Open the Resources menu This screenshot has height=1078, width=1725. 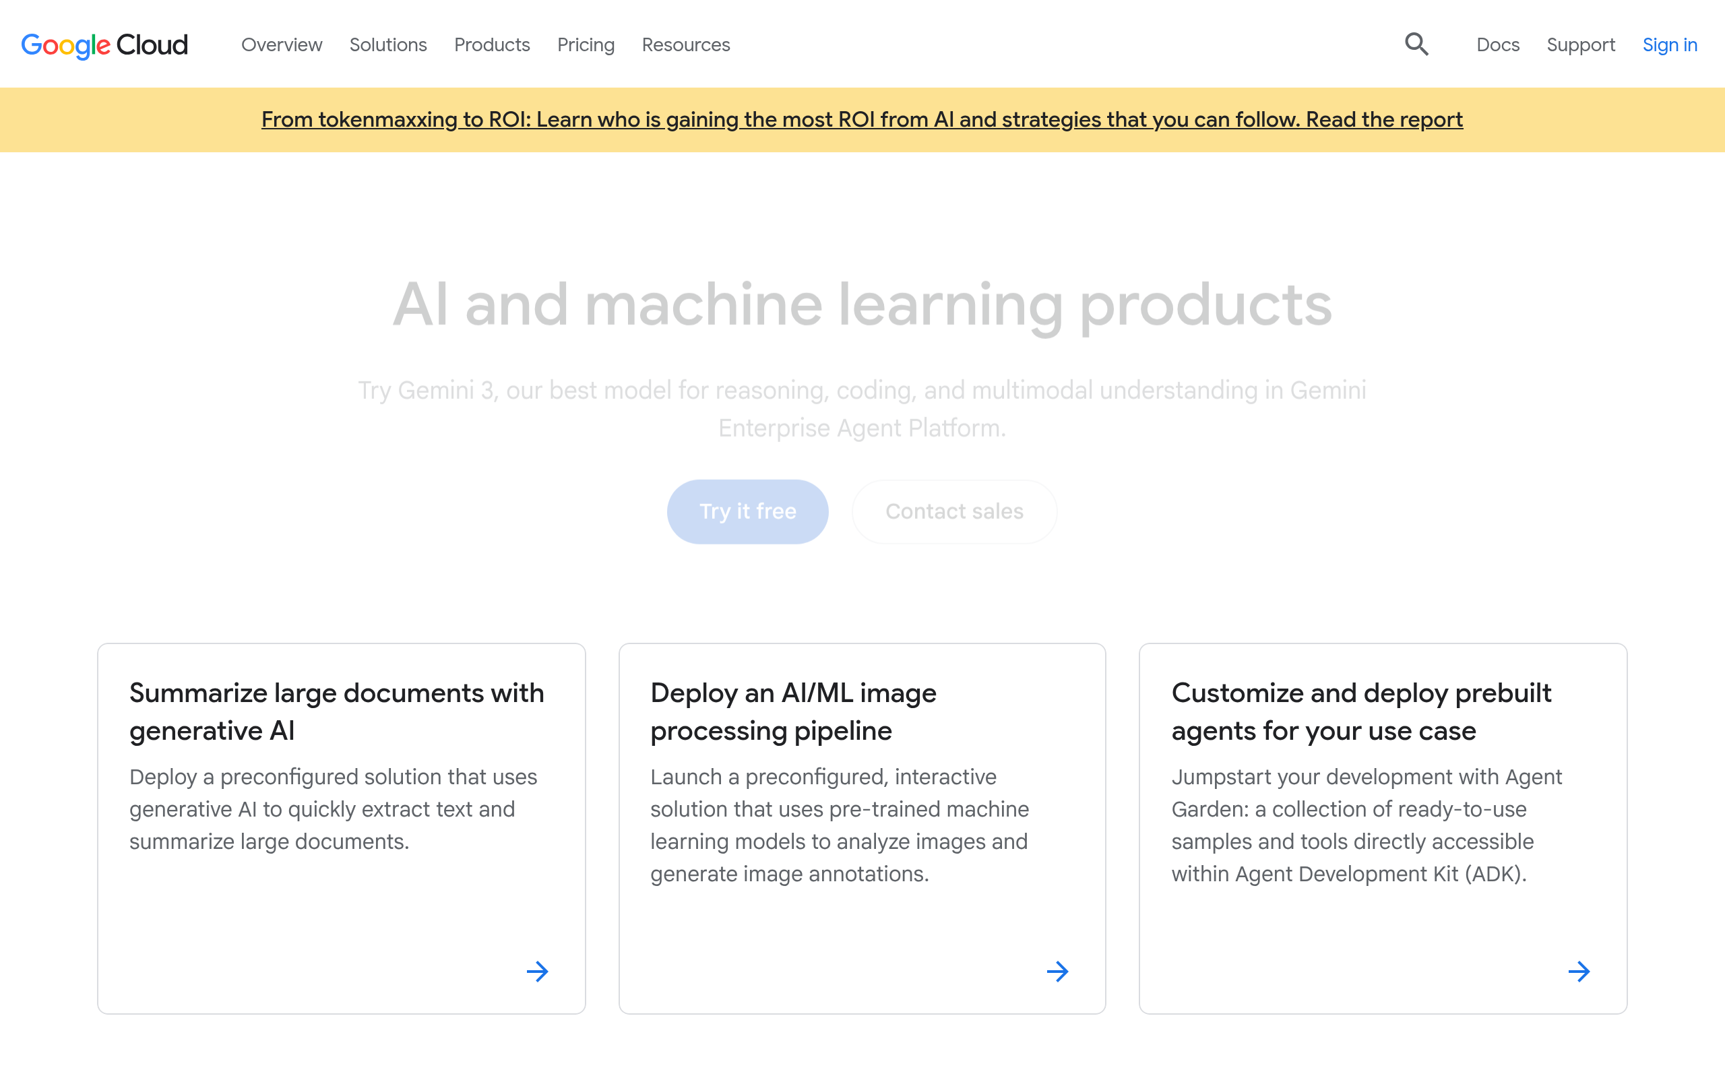(686, 45)
